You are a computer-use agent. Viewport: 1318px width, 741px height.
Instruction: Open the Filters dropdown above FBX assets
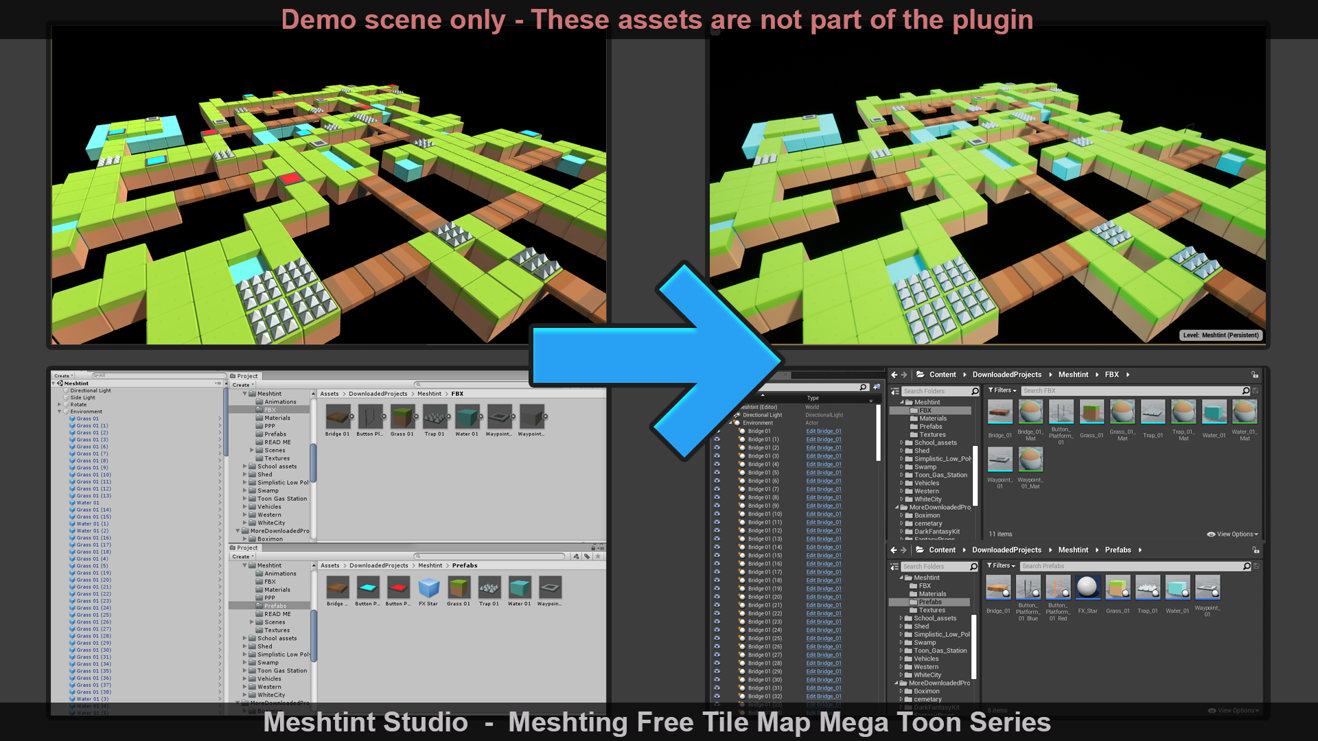(1002, 390)
